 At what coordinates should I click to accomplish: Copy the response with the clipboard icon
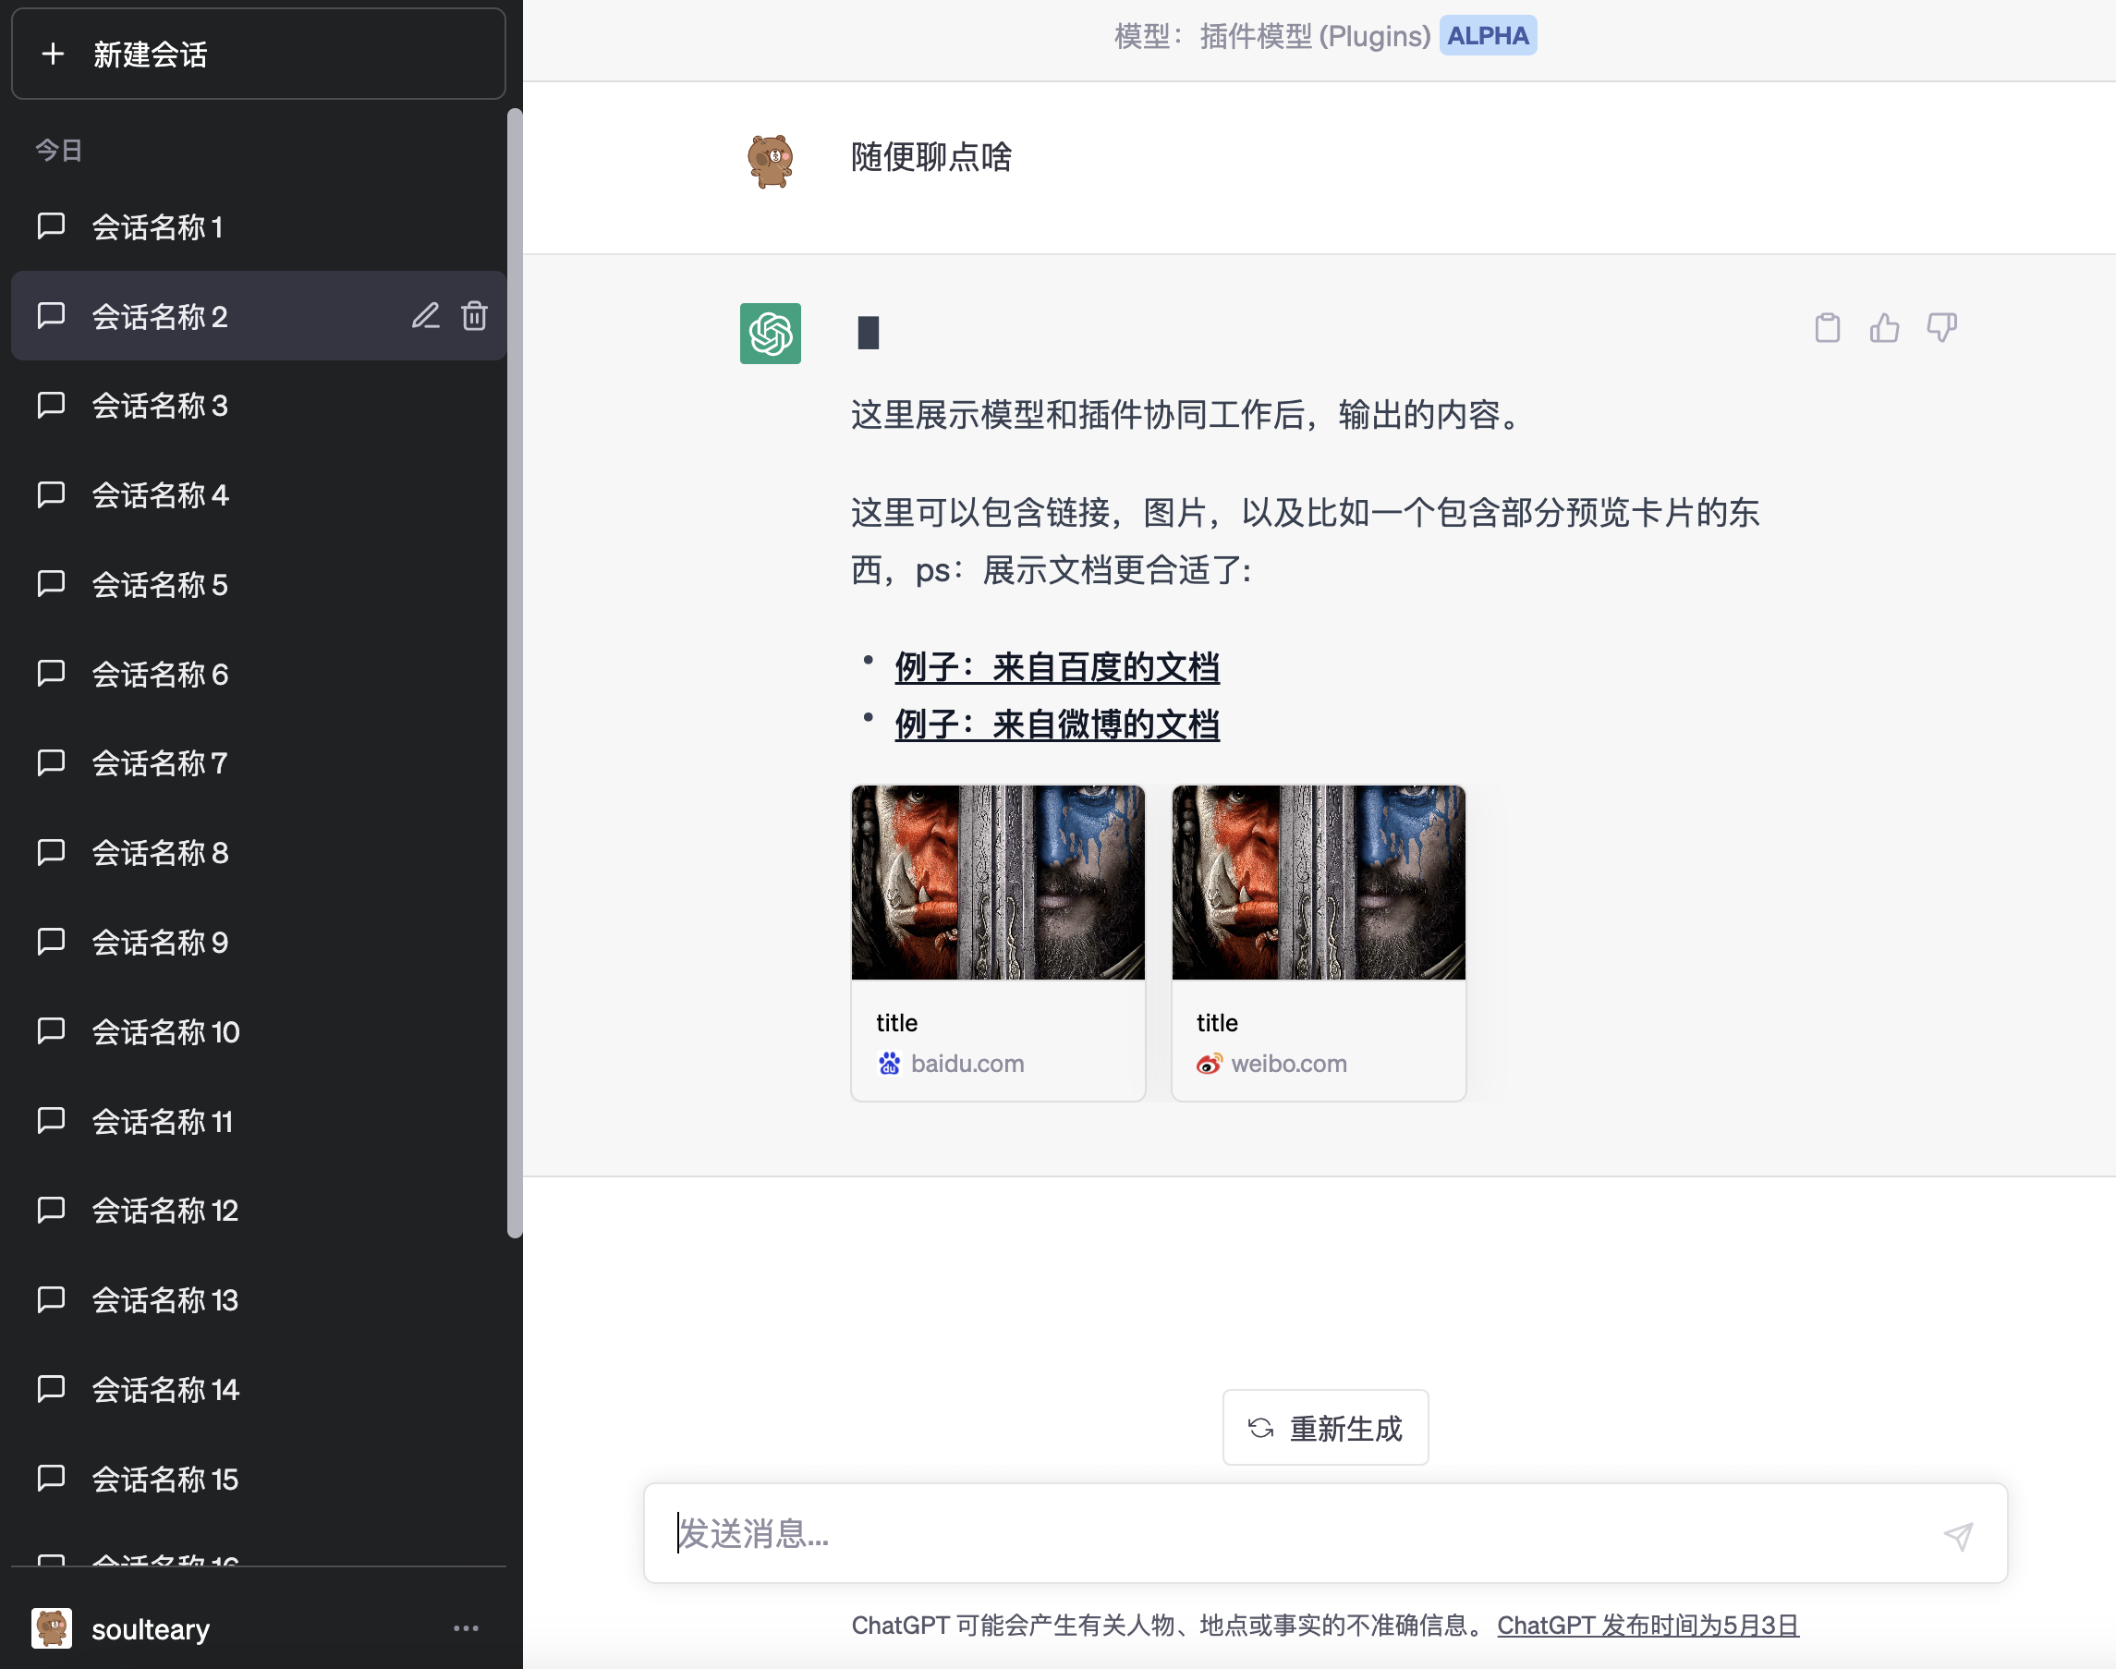coord(1827,327)
